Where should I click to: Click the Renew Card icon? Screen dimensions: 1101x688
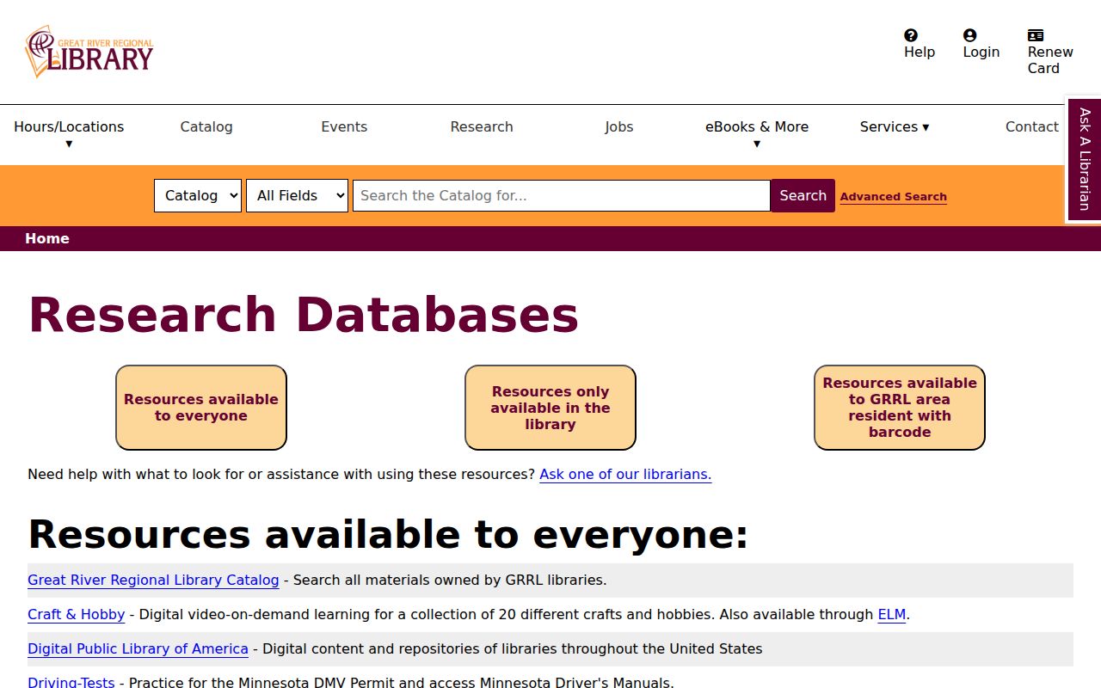pyautogui.click(x=1036, y=35)
